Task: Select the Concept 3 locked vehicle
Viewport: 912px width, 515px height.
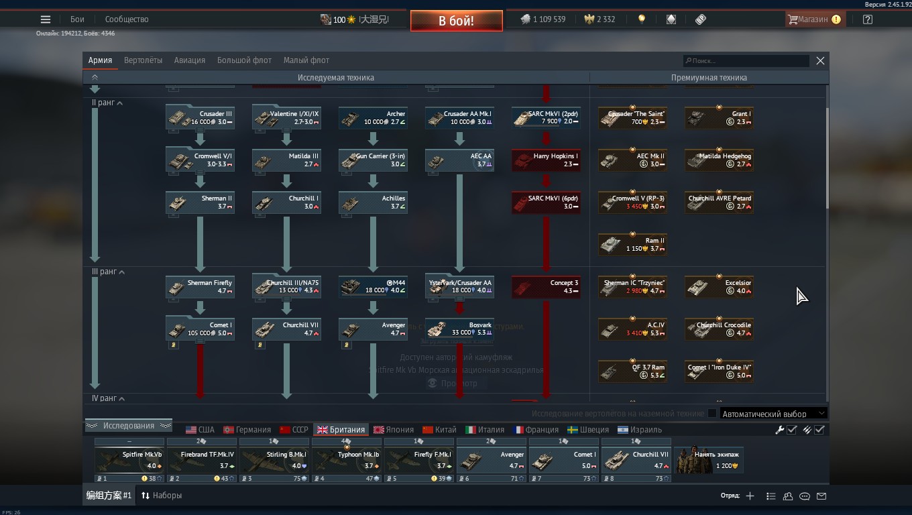Action: [x=546, y=287]
